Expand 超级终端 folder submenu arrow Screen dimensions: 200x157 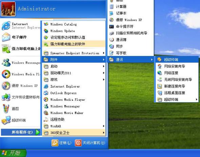click(197, 99)
